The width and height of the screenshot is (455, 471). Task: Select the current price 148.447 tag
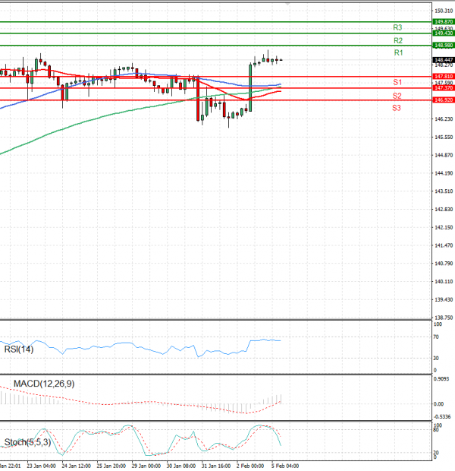[444, 60]
